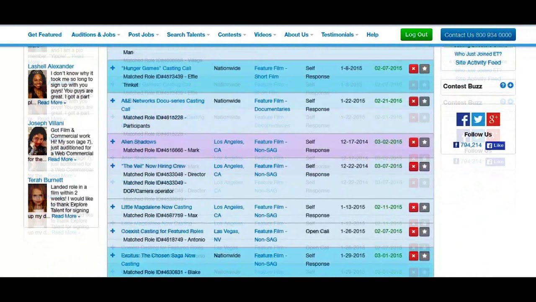Open the Contests menu
Image resolution: width=536 pixels, height=302 pixels.
pyautogui.click(x=232, y=35)
